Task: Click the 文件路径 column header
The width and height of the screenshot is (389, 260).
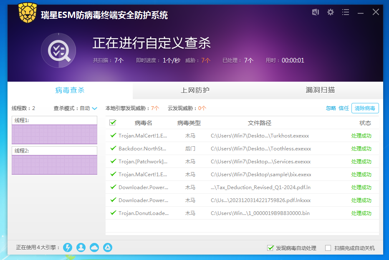Action: pyautogui.click(x=260, y=123)
